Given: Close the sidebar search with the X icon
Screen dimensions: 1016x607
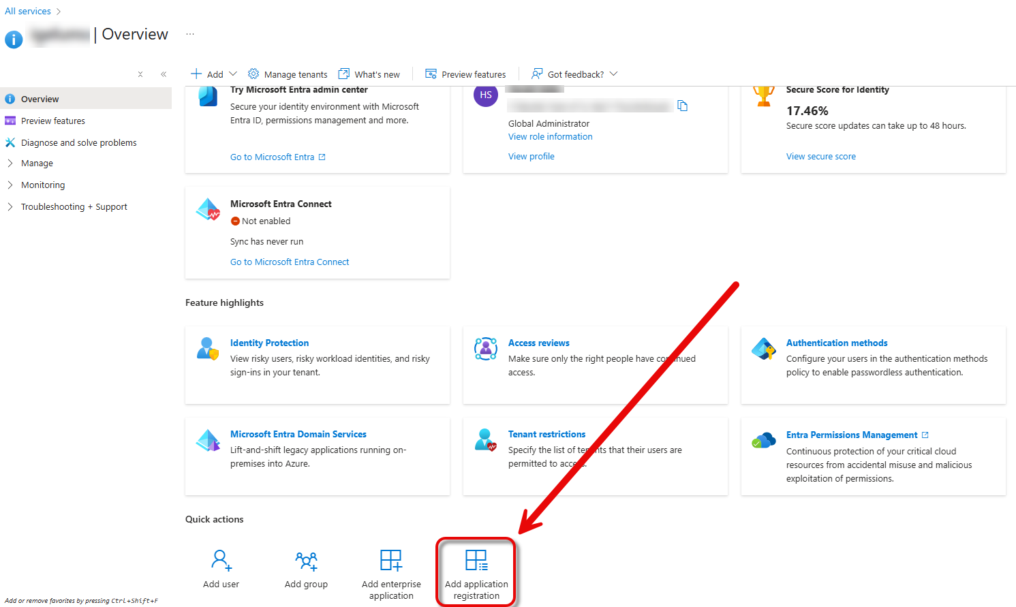Looking at the screenshot, I should 140,74.
